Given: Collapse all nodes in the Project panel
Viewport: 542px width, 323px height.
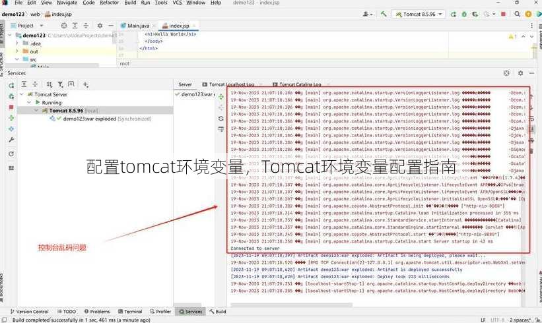Looking at the screenshot, I should pyautogui.click(x=86, y=26).
